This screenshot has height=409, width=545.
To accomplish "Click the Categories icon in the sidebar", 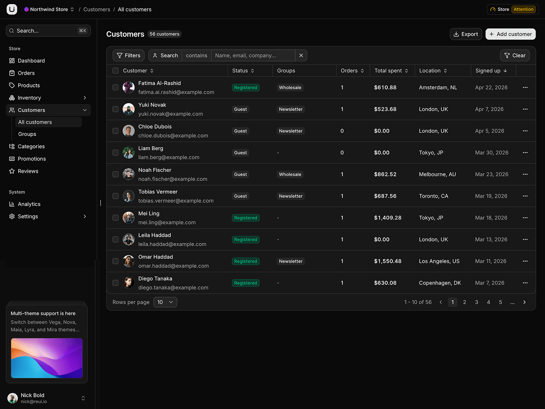I will (12, 146).
